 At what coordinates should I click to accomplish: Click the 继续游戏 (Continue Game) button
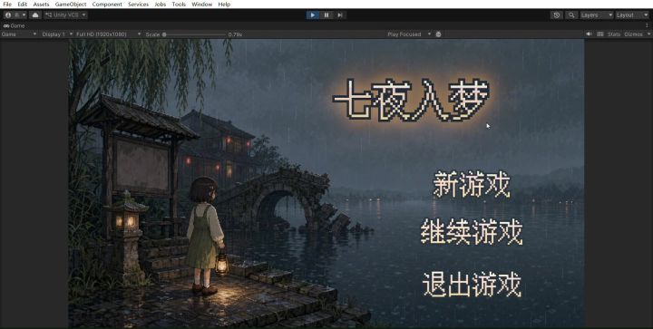(472, 232)
